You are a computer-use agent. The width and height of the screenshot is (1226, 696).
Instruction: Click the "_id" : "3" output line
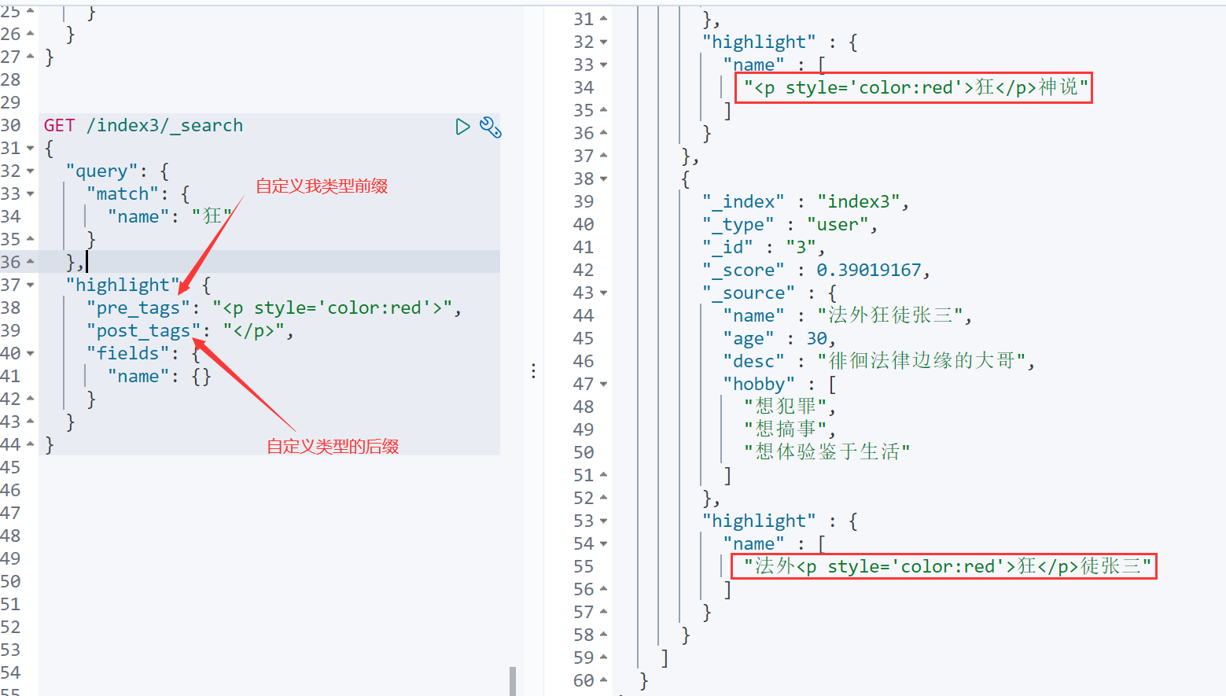763,247
